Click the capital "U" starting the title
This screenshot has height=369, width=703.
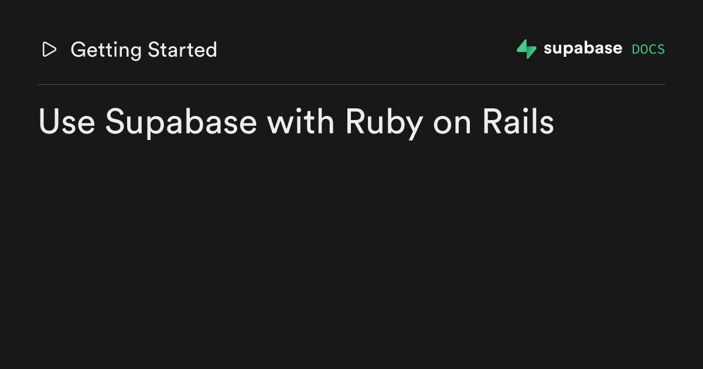[49, 122]
